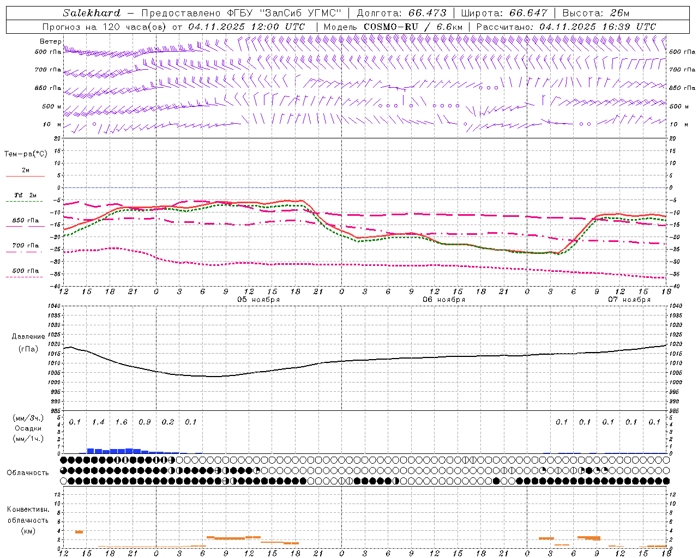Click the Ветер wind panel label
Image resolution: width=698 pixels, height=558 pixels.
click(x=50, y=41)
